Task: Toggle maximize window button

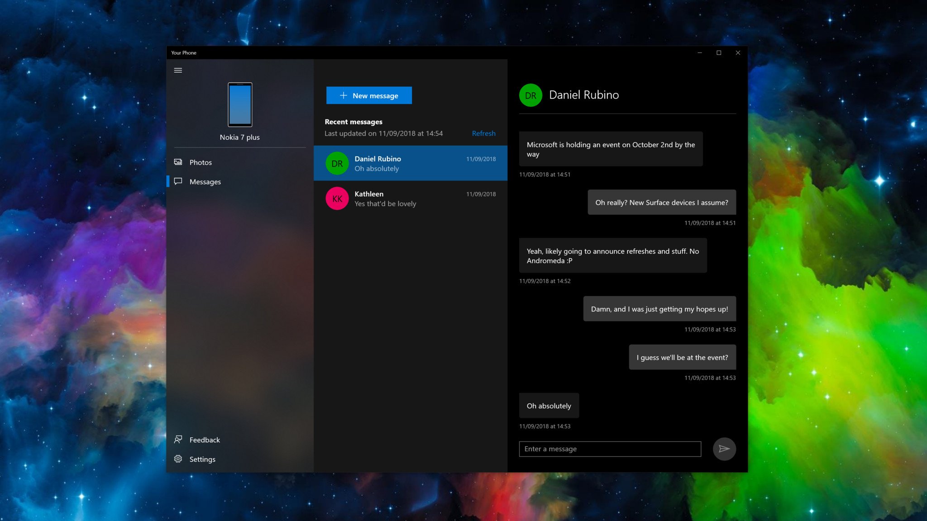Action: (718, 52)
